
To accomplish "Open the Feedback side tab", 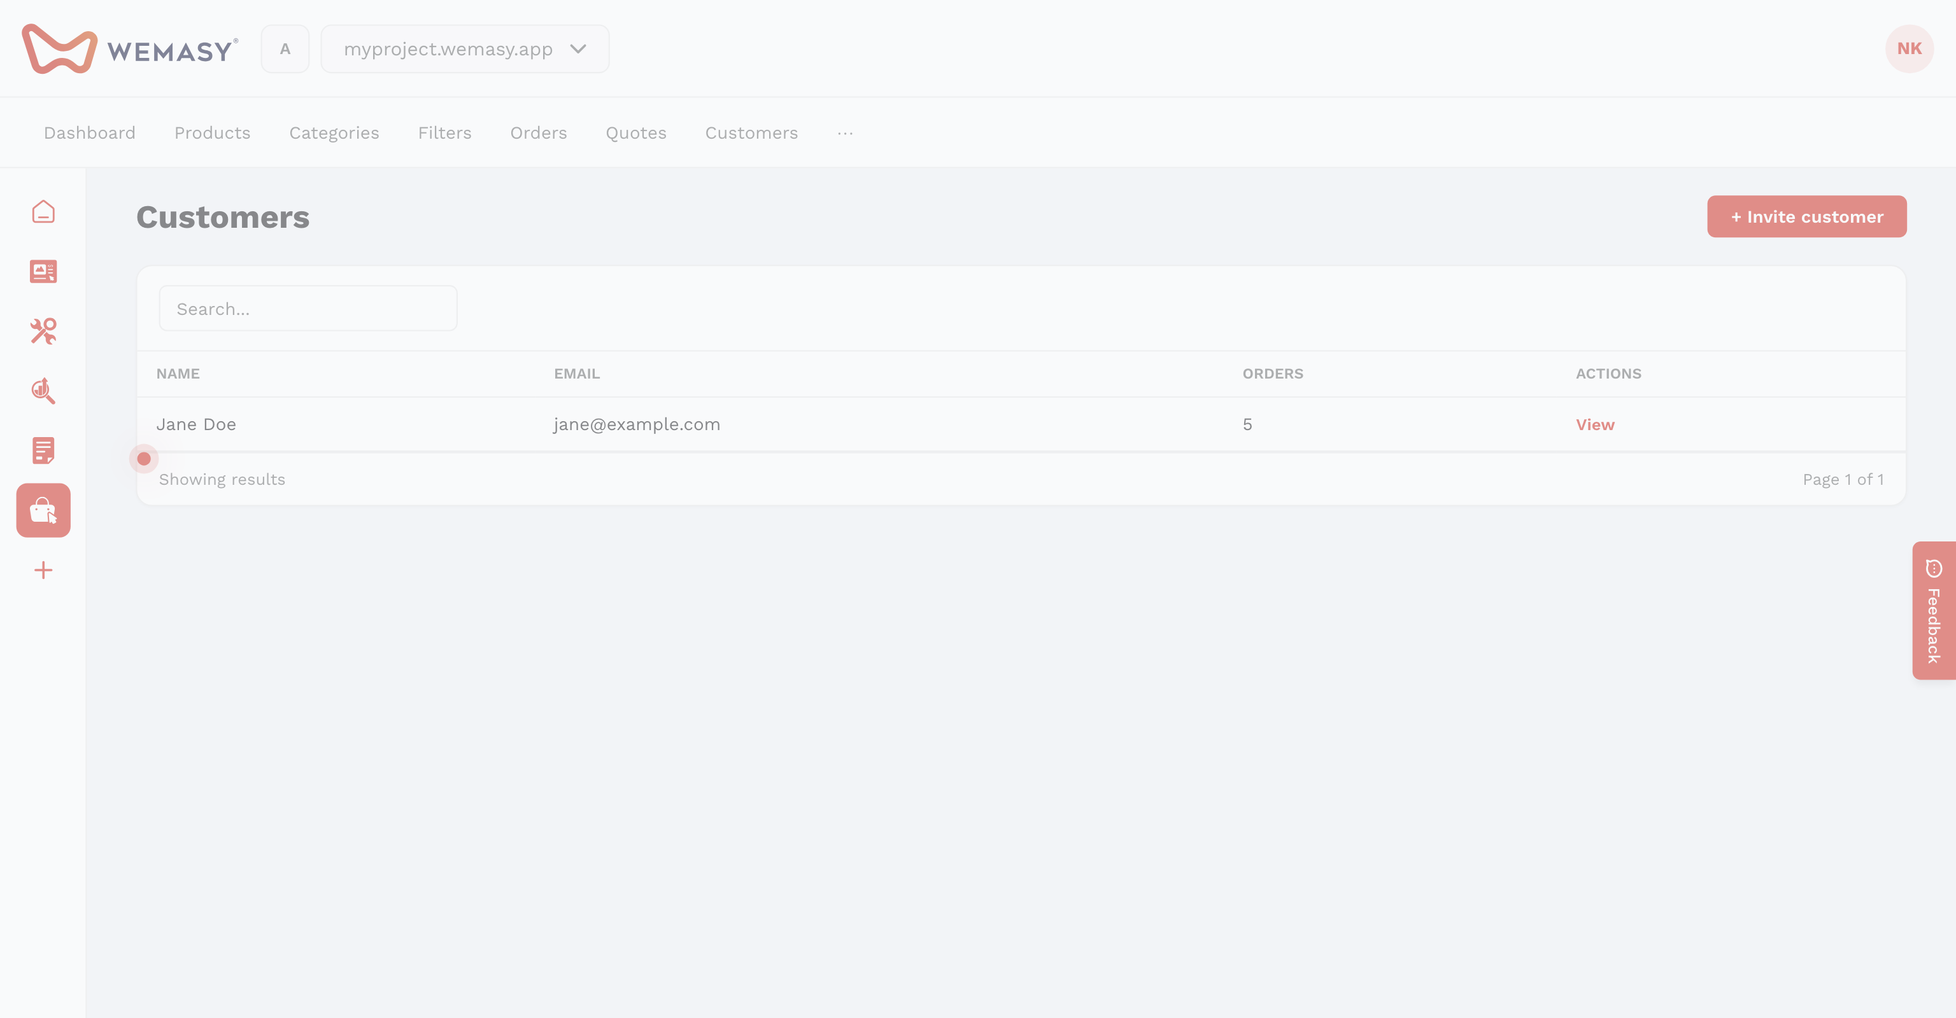I will pos(1934,611).
